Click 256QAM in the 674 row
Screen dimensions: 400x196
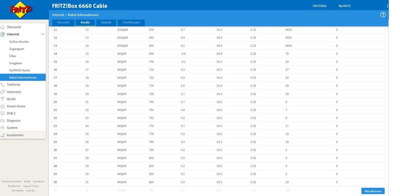tap(123, 30)
